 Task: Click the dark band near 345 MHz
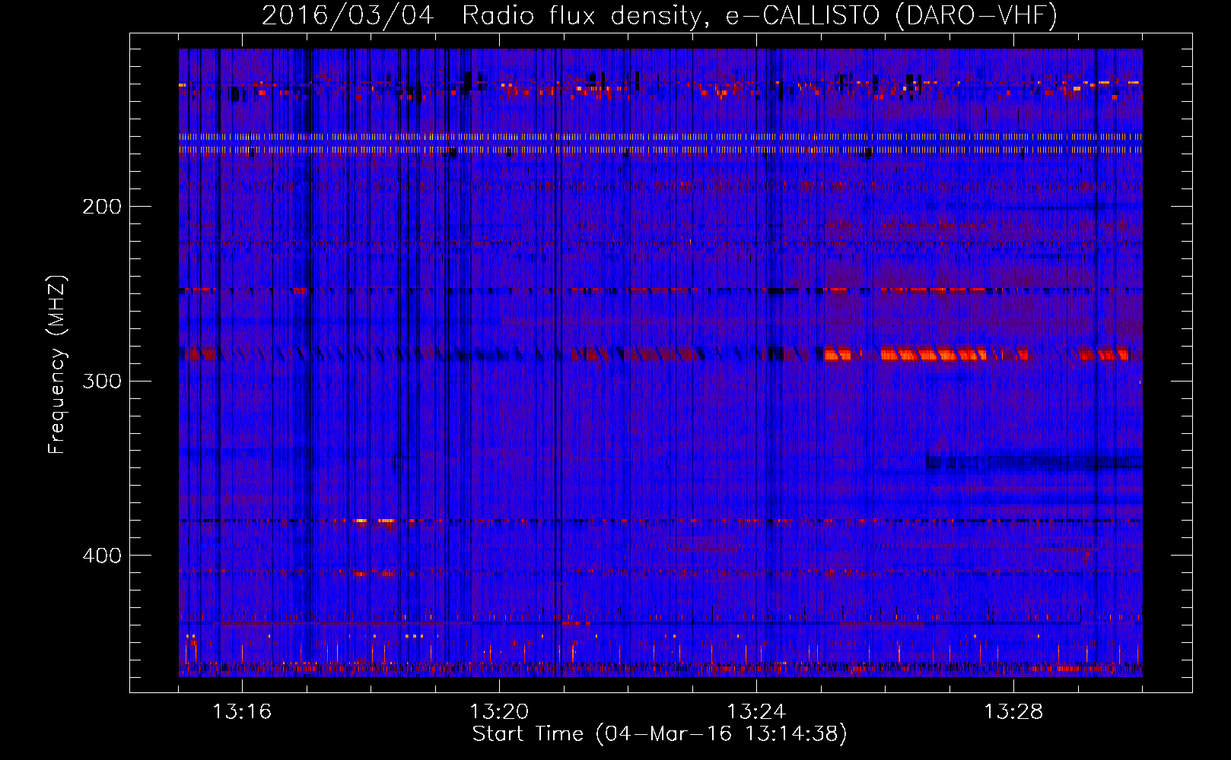[1034, 461]
